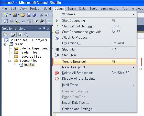Open the Data menu
This screenshot has width=144, height=116.
(x=82, y=9)
